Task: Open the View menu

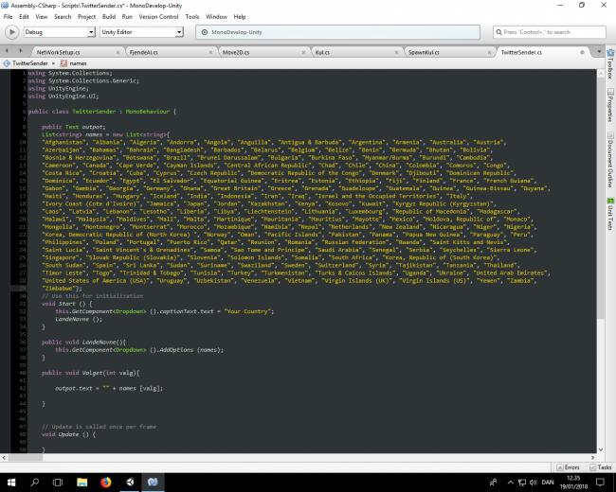Action: (x=42, y=17)
